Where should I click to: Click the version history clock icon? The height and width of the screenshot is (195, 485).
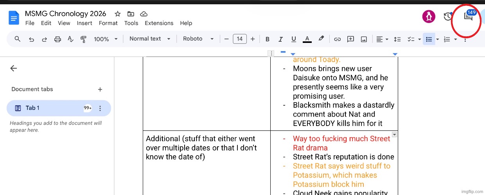[x=448, y=16]
